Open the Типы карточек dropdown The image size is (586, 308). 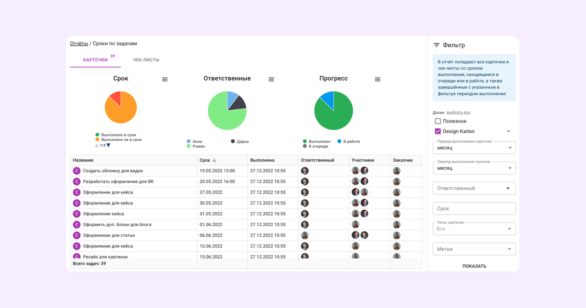(x=474, y=229)
